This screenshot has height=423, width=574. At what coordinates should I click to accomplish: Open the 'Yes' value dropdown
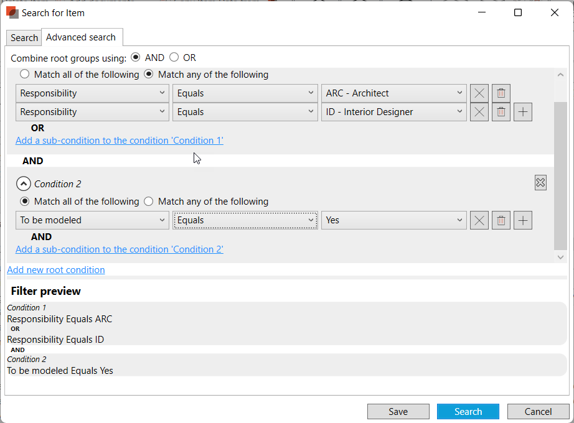393,220
